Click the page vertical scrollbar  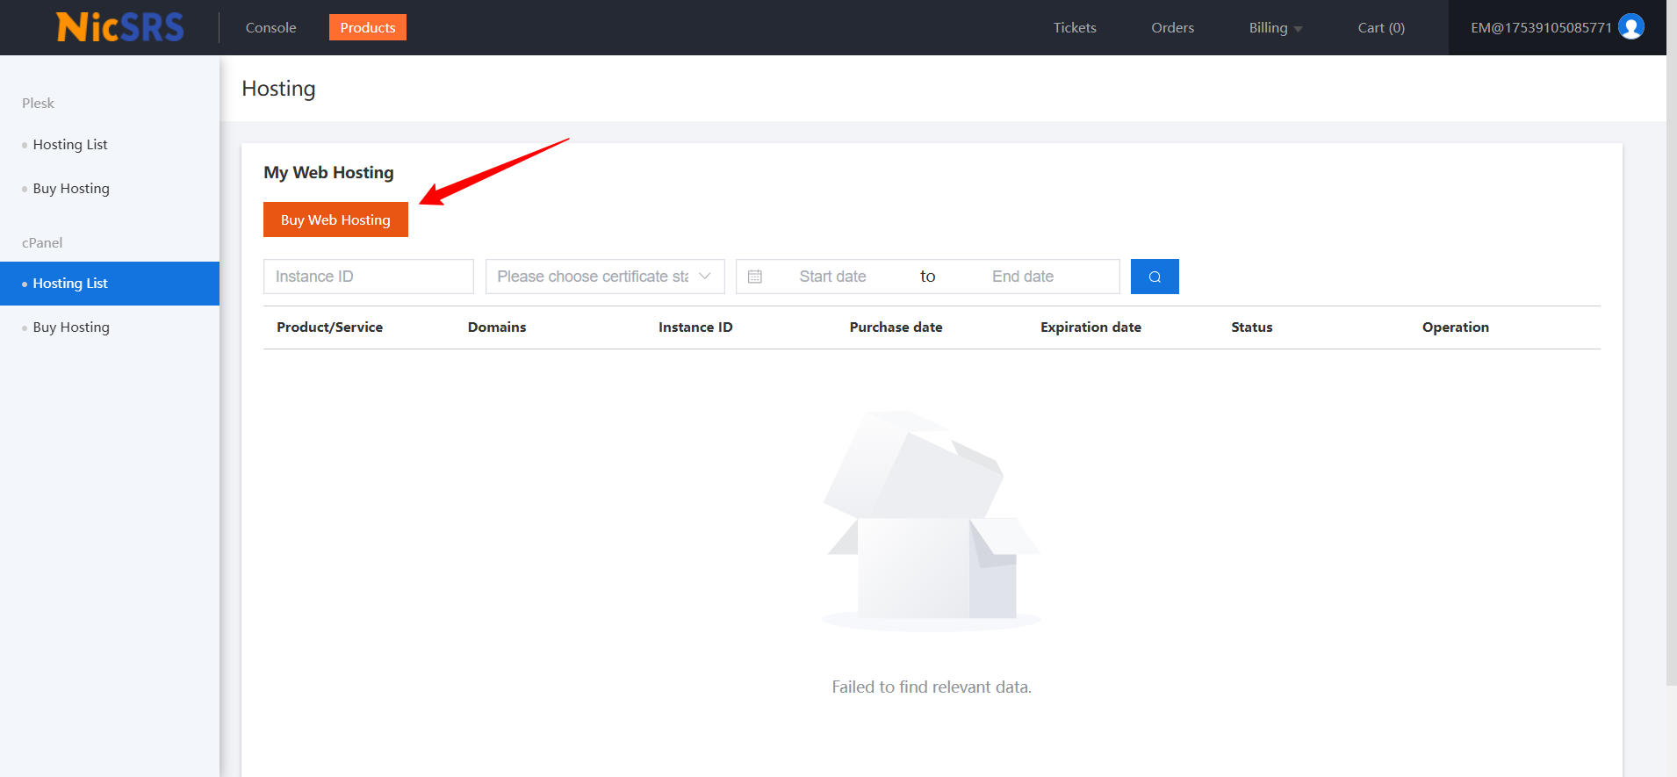pyautogui.click(x=1672, y=342)
